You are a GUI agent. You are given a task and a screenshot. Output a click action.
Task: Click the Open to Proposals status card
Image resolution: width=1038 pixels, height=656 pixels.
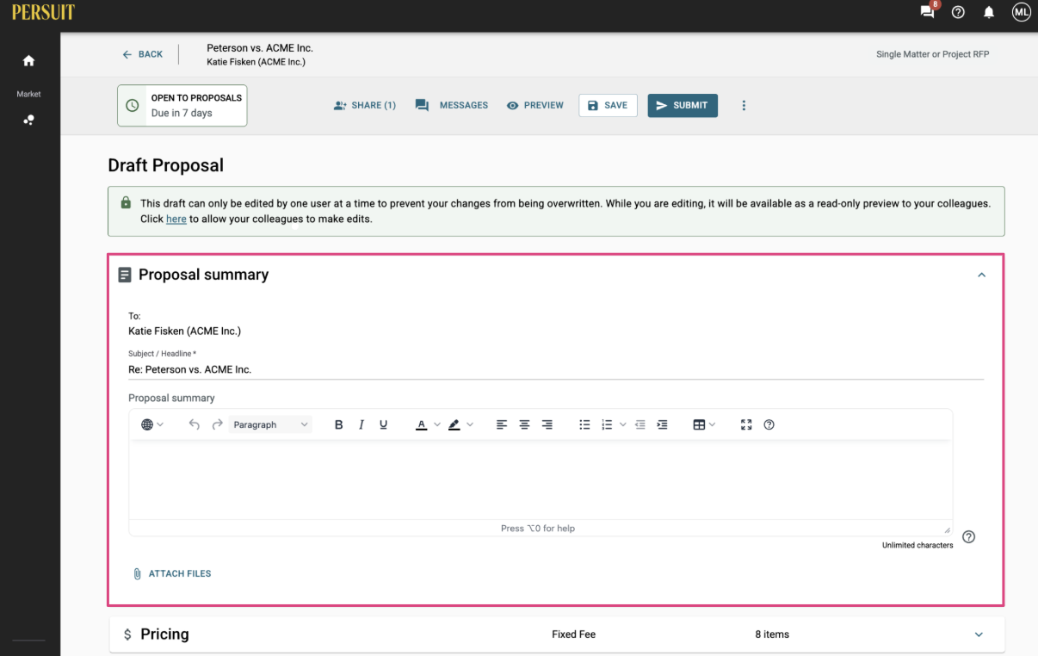pyautogui.click(x=182, y=105)
